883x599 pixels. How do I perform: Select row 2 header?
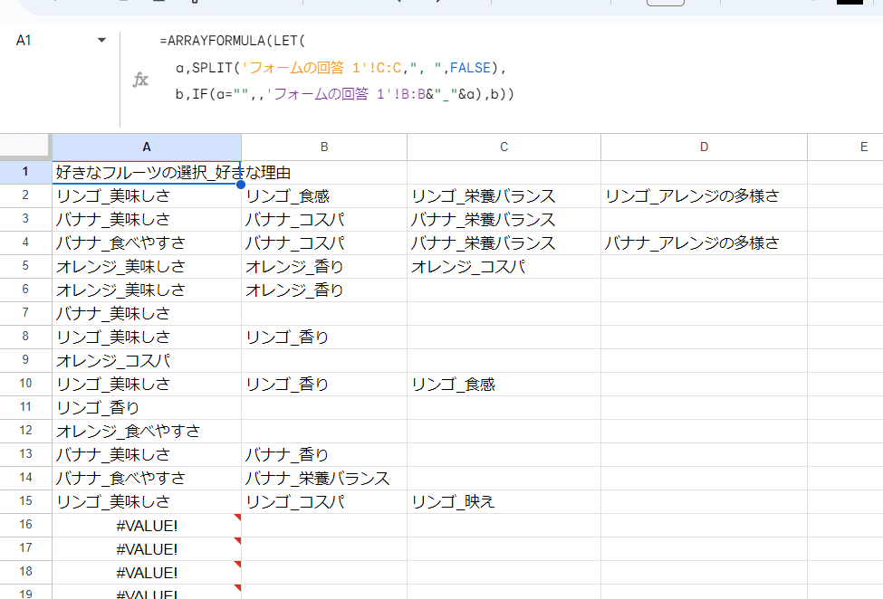tap(25, 195)
